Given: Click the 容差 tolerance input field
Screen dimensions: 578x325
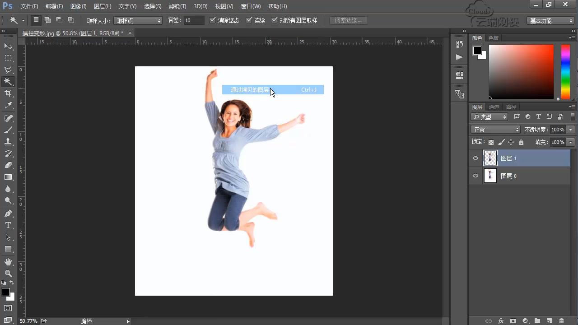Looking at the screenshot, I should 194,21.
